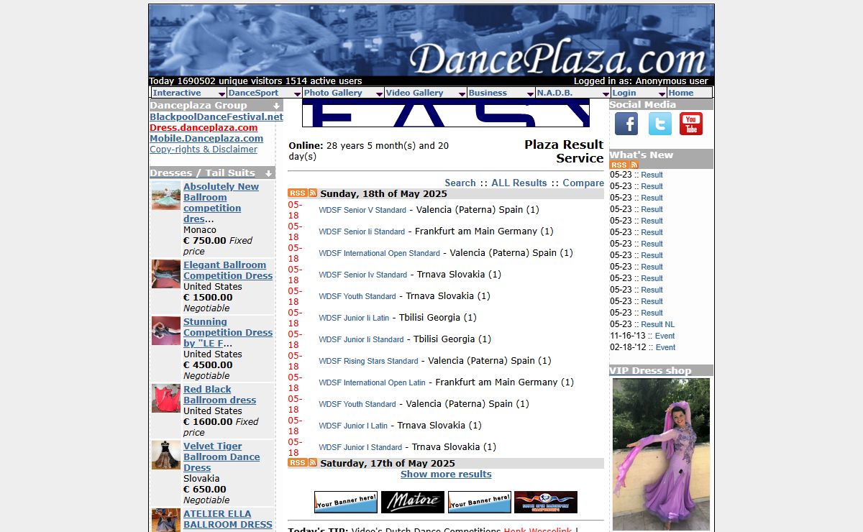The height and width of the screenshot is (532, 863).
Task: Open WDSF Senior Iv Standard Trnava result
Action: pyautogui.click(x=362, y=275)
